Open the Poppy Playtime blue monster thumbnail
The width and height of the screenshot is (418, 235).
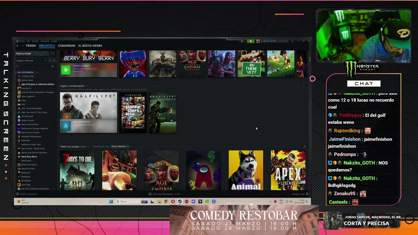click(133, 64)
